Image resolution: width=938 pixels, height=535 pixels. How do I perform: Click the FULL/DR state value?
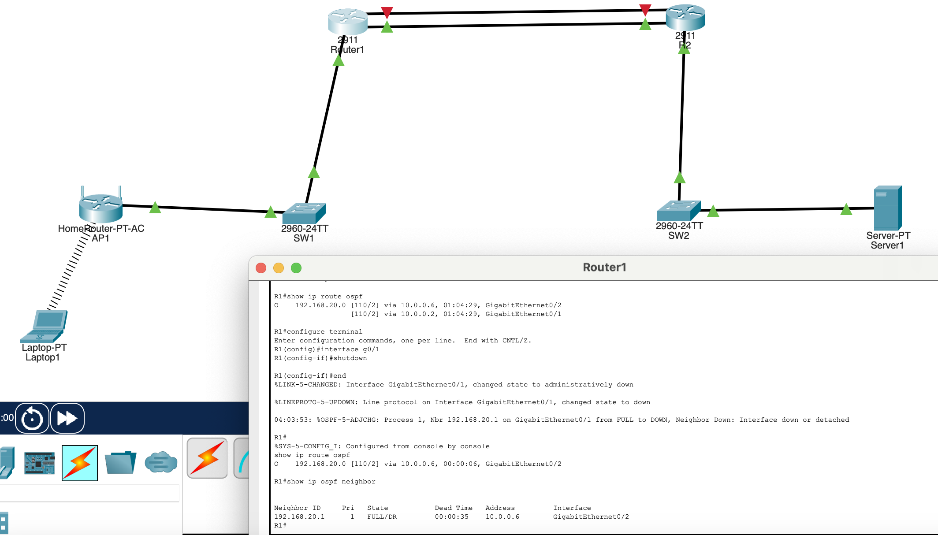tap(382, 517)
